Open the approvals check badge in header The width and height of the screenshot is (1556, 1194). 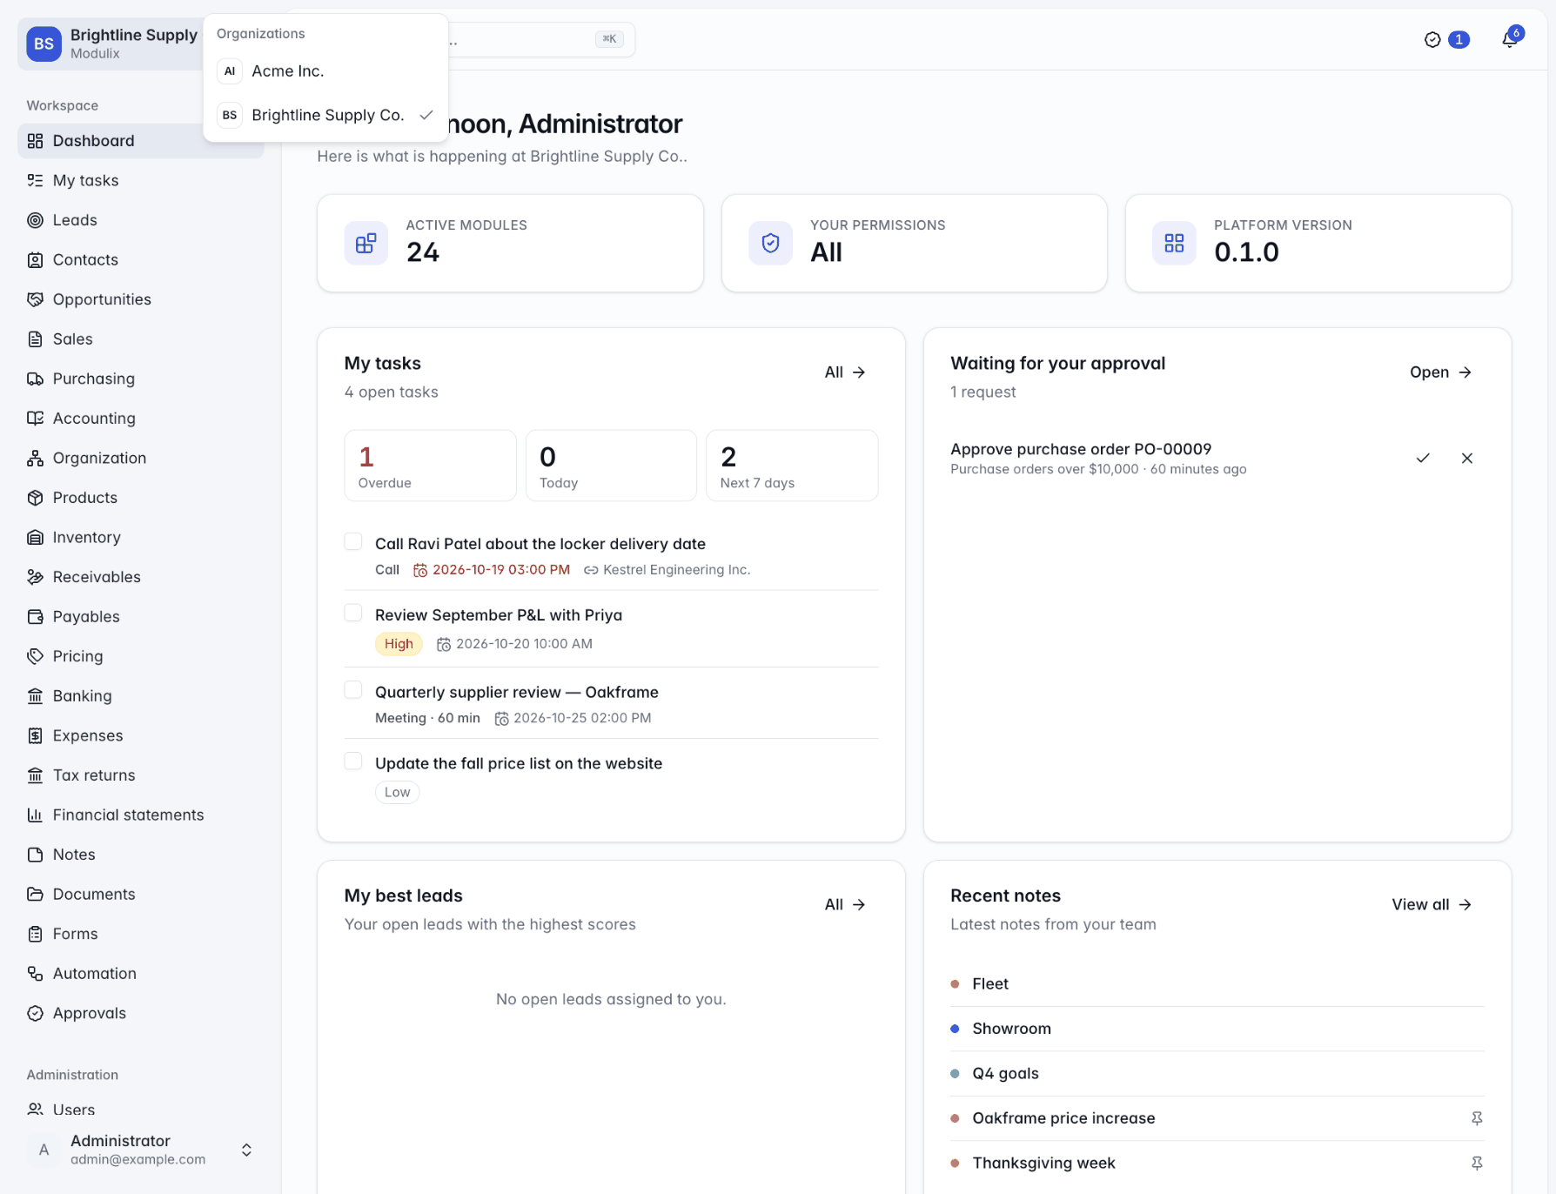pos(1446,39)
